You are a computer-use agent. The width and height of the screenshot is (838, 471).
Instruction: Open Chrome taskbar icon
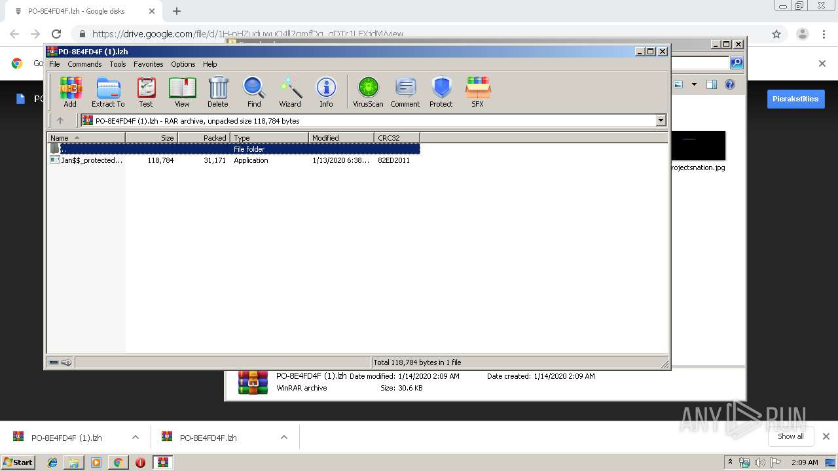(x=118, y=462)
